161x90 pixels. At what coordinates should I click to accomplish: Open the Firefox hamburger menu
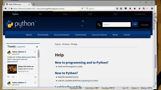tap(152, 8)
